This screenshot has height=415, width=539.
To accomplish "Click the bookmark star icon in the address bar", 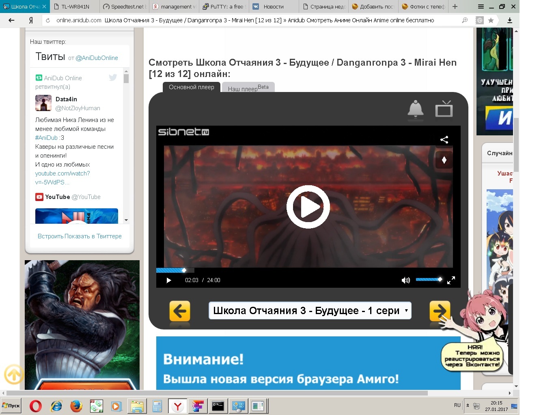I will click(x=491, y=20).
